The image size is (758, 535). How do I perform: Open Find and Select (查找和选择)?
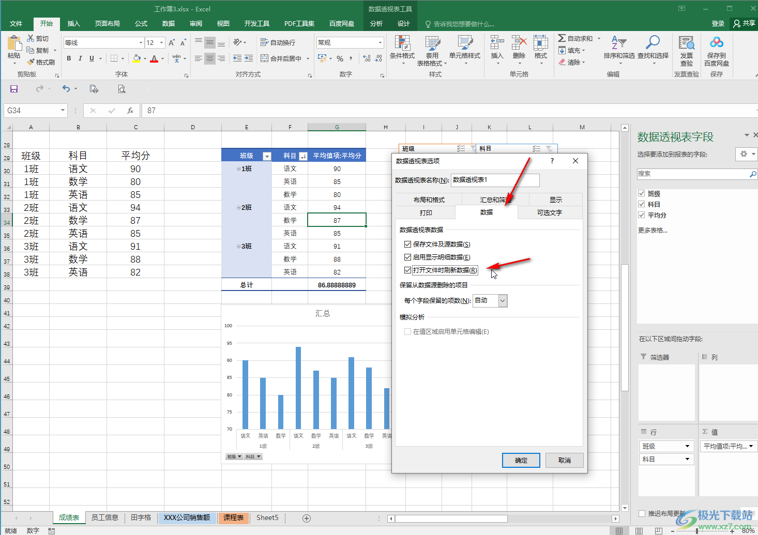[x=653, y=50]
